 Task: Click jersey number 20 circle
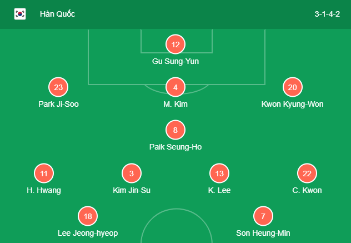[x=293, y=87]
